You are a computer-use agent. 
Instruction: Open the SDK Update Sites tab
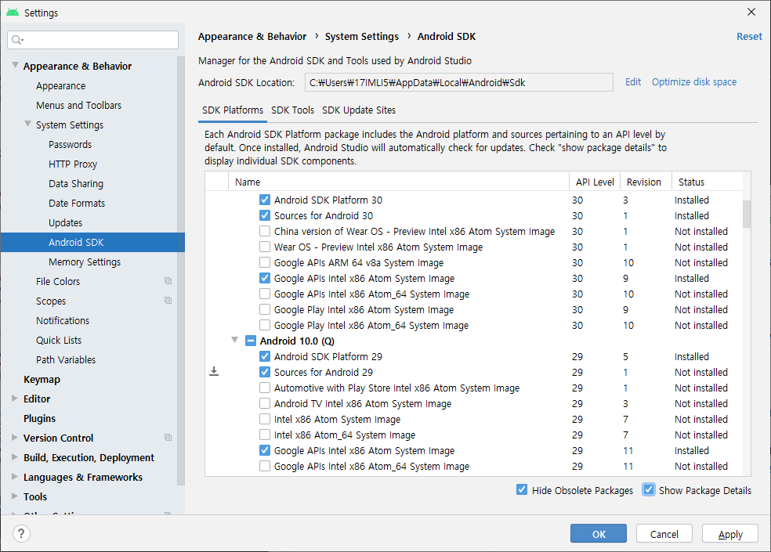(x=359, y=110)
